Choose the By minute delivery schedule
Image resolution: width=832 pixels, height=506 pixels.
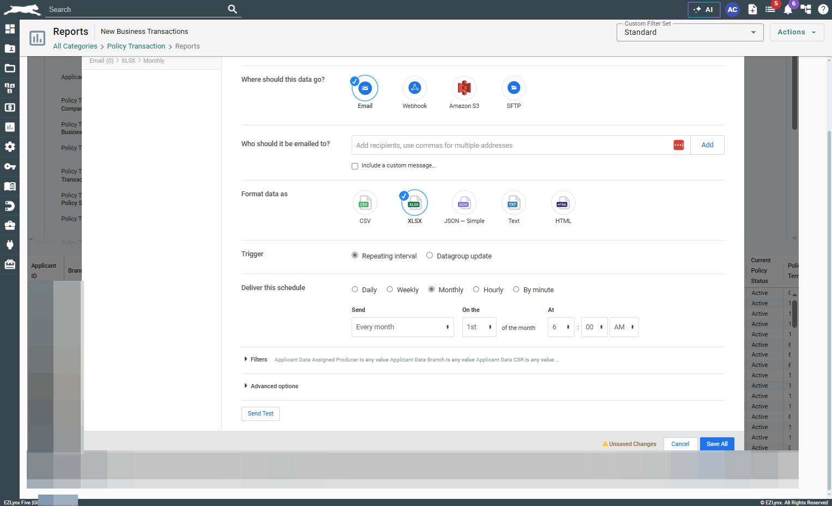[516, 290]
